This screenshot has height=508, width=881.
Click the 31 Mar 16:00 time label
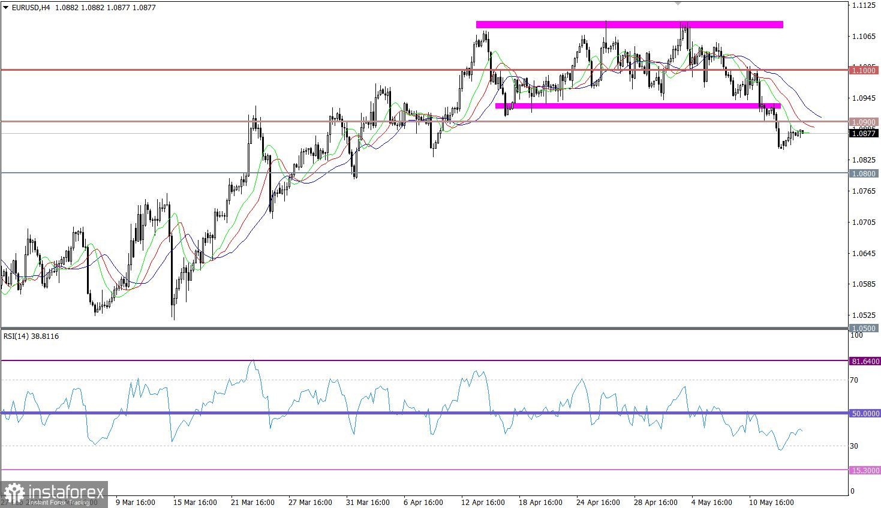click(x=368, y=502)
